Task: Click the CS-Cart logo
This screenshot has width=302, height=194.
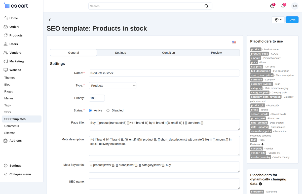Action: coord(16,6)
